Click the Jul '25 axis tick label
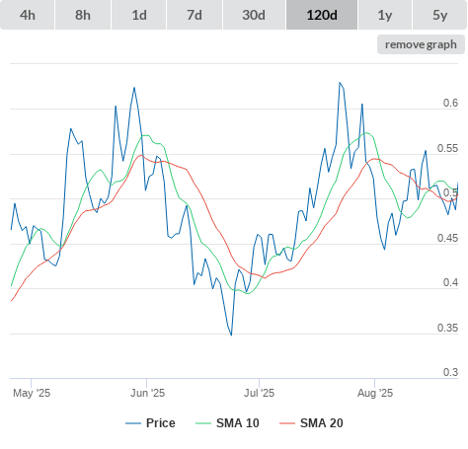Image resolution: width=468 pixels, height=449 pixels. (x=259, y=393)
